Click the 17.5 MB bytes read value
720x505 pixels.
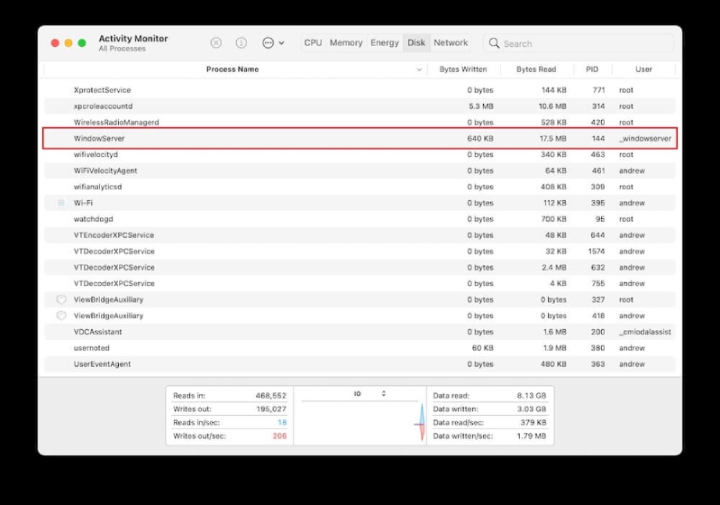click(x=553, y=138)
